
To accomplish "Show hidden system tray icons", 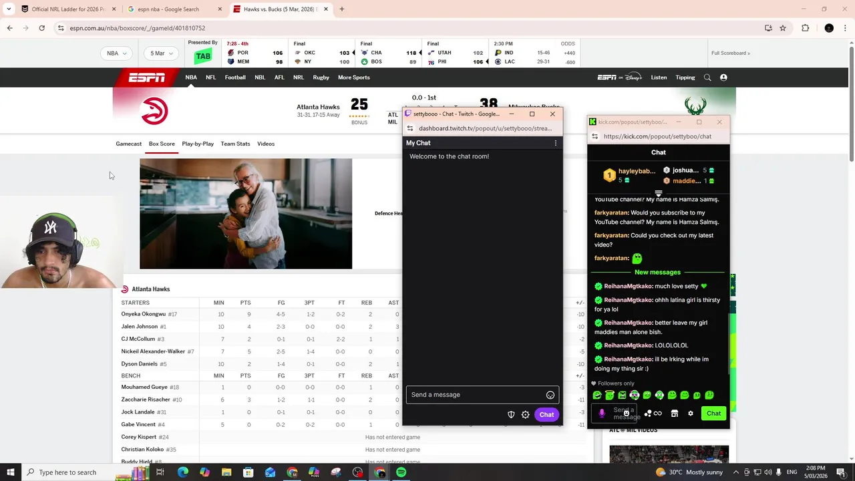I will [735, 472].
